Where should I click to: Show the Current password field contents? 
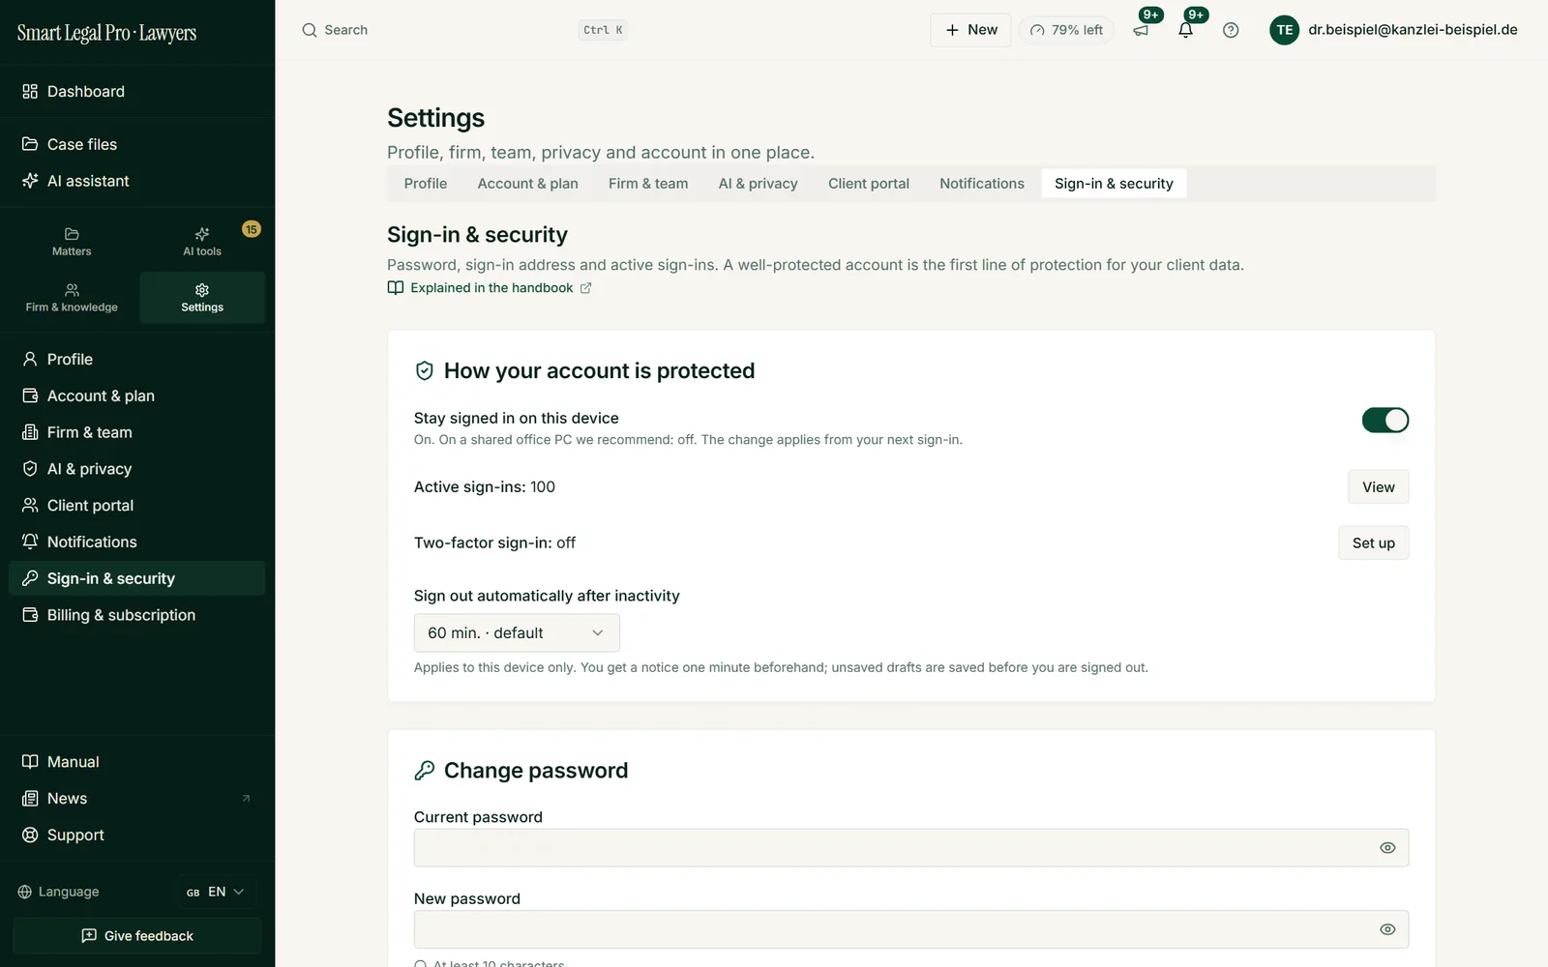[1387, 848]
